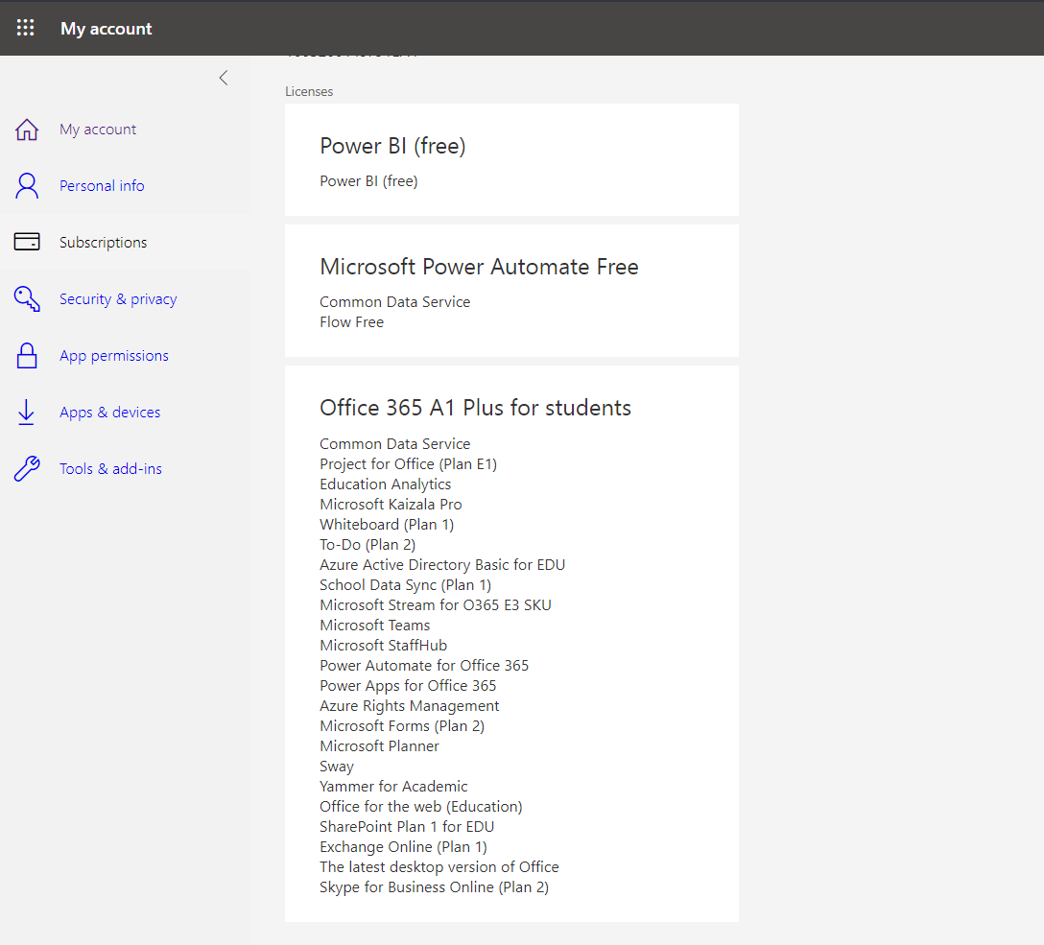Open Apps & devices text link

[x=110, y=413]
